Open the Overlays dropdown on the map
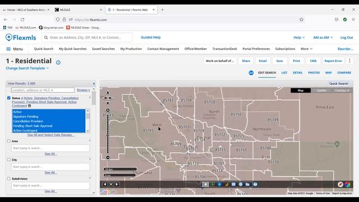 click(342, 90)
